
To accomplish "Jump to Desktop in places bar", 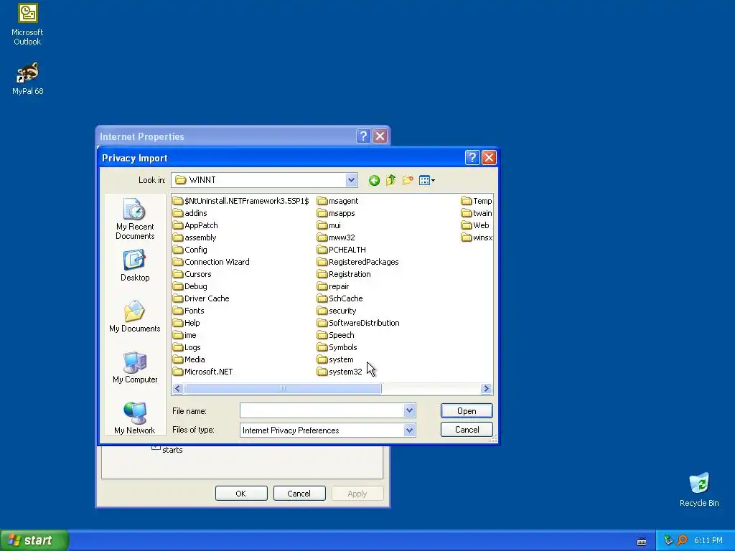I will 135,265.
